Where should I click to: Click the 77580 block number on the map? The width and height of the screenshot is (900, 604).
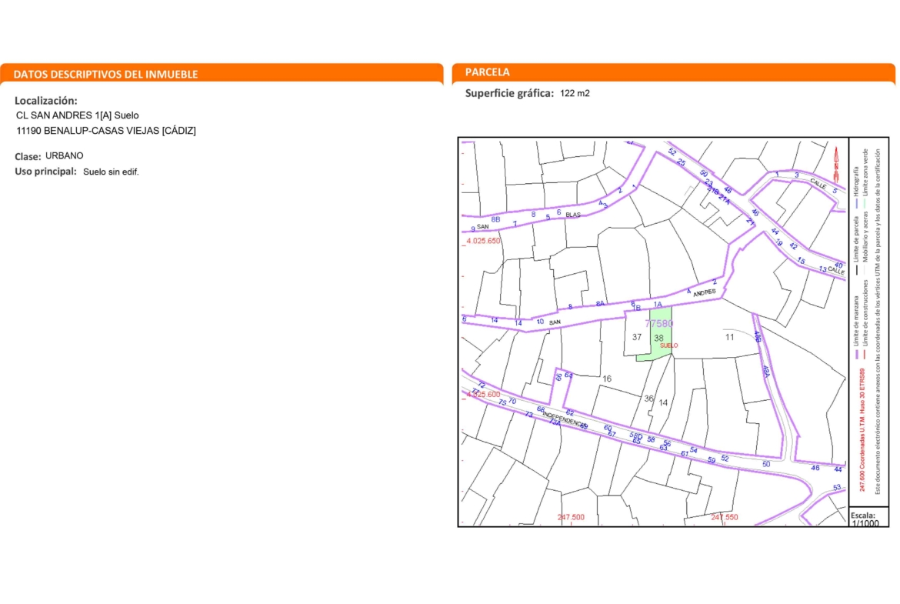(x=659, y=324)
